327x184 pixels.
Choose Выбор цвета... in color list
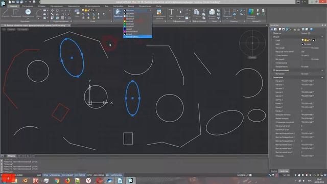coord(137,37)
